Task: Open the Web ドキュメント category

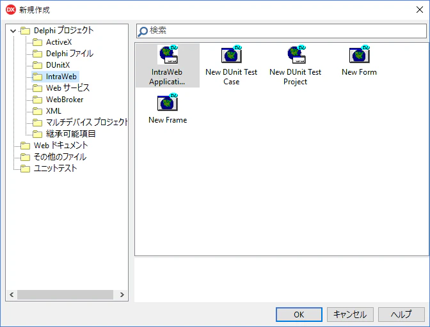Action: 61,146
